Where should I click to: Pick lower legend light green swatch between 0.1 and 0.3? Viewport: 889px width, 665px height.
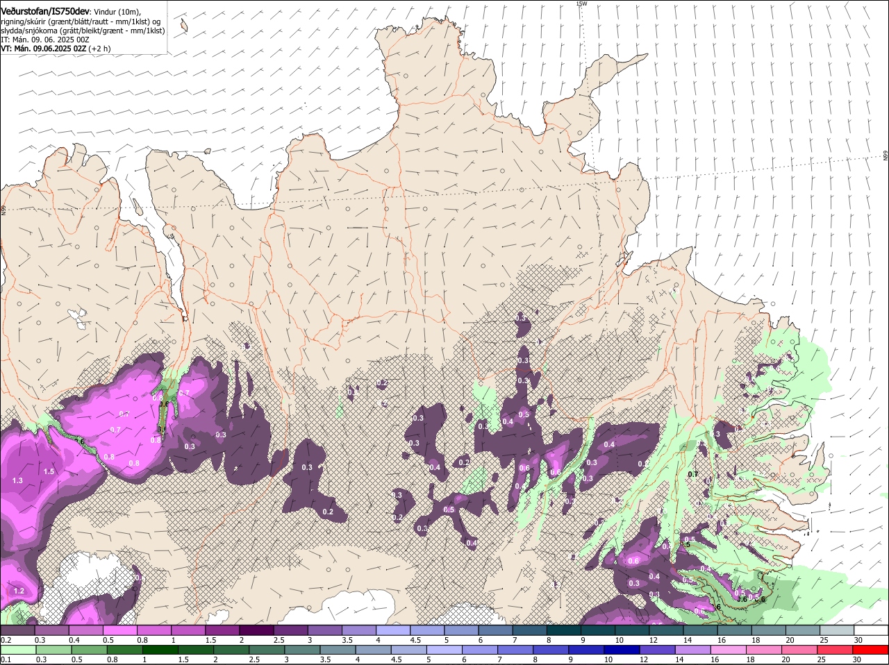(x=18, y=650)
